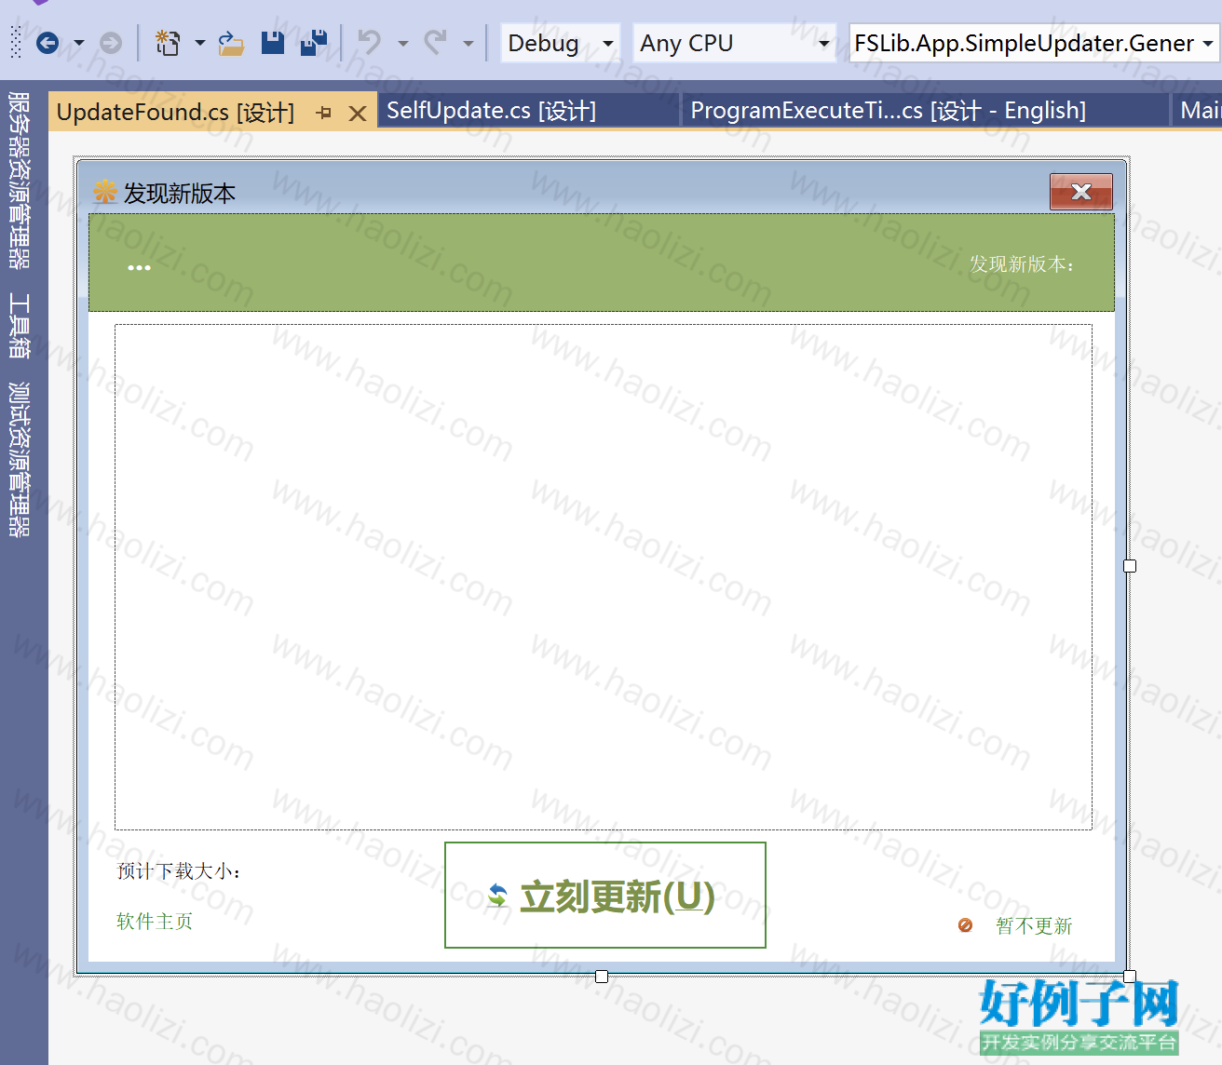Click the New Project toolbar icon
The height and width of the screenshot is (1065, 1222).
[168, 43]
